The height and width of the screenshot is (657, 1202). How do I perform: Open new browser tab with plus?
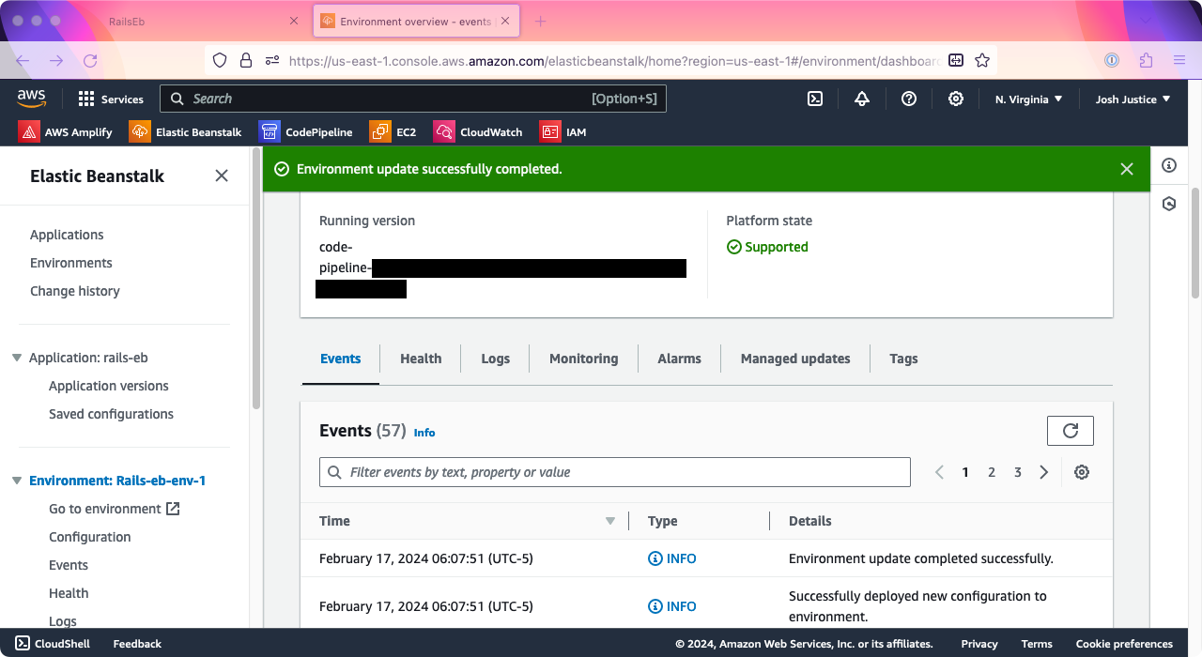[x=540, y=21]
